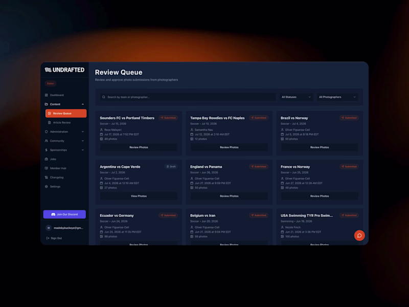Review Photos for Sounders FC vs Portland Timbers

139,147
